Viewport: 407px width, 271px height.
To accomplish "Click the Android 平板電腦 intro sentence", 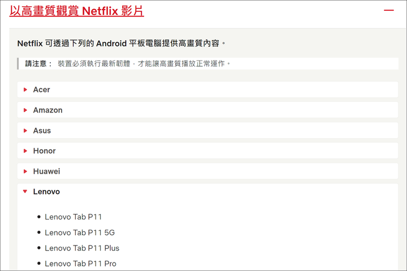I will click(x=121, y=44).
